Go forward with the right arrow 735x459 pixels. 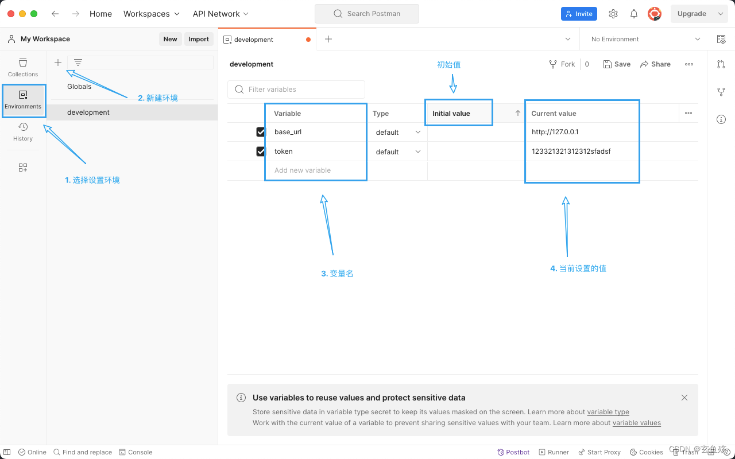76,14
